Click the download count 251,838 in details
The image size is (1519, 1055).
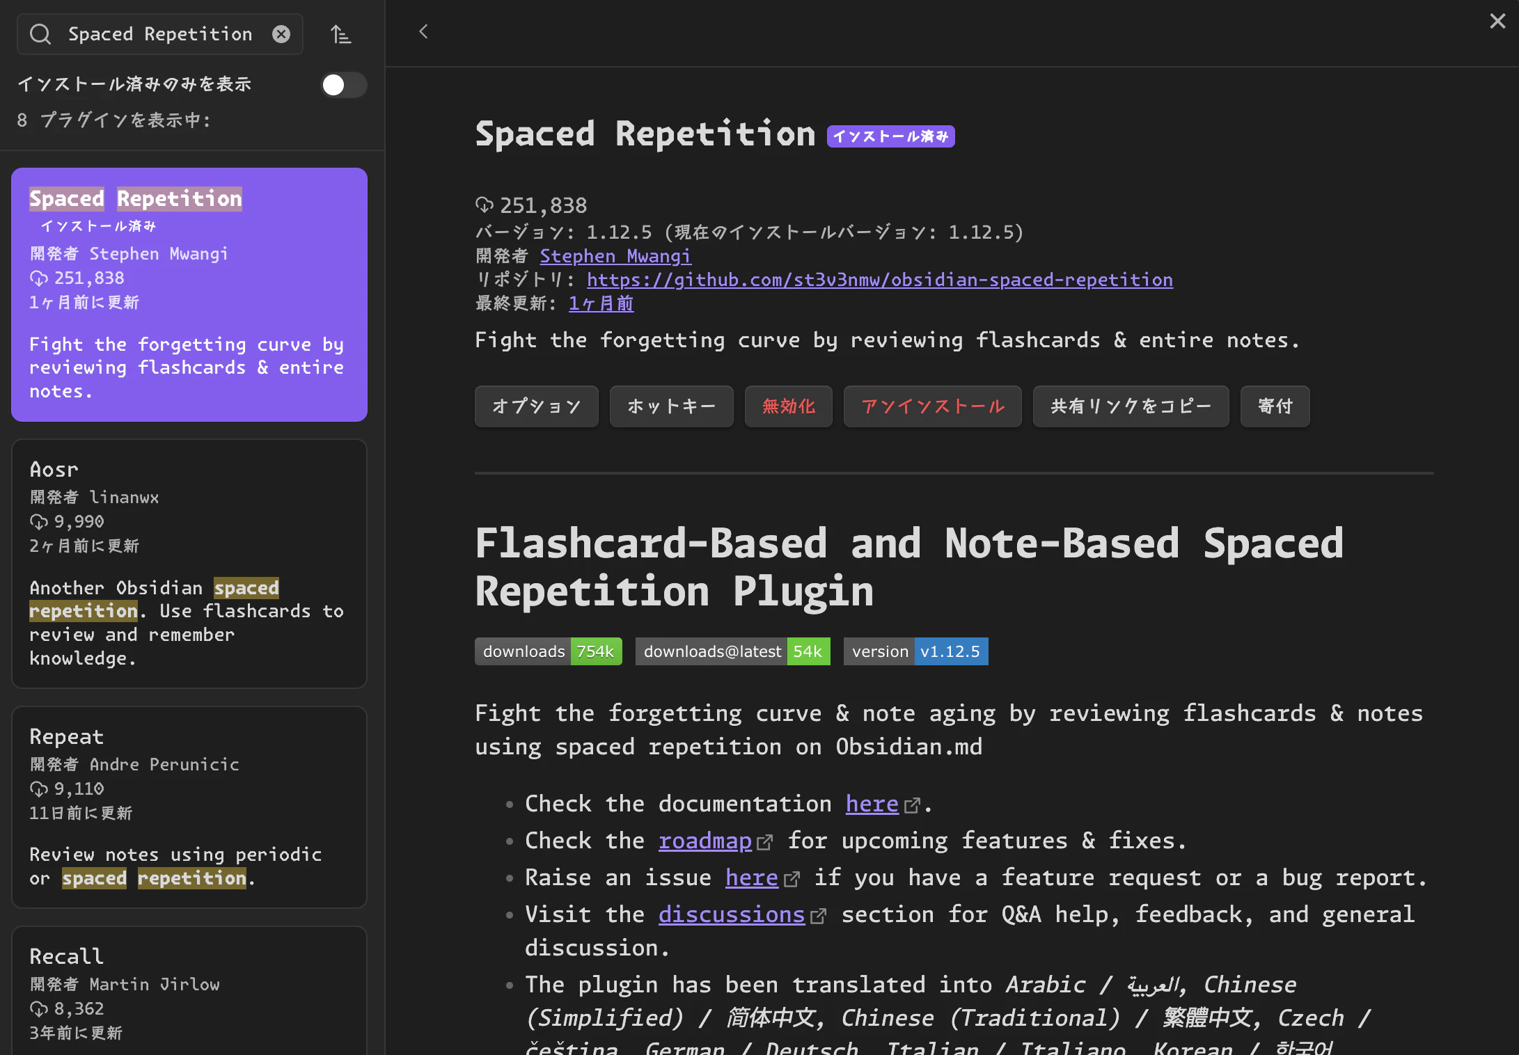(543, 205)
